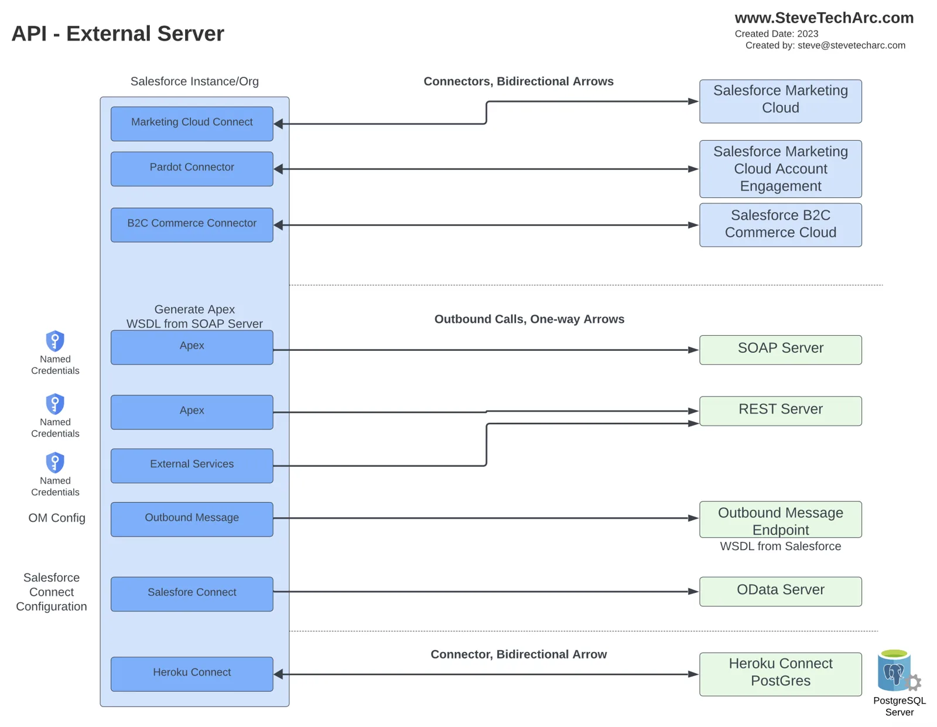Click the B2C Commerce Connector box
Image resolution: width=937 pixels, height=727 pixels.
[192, 225]
